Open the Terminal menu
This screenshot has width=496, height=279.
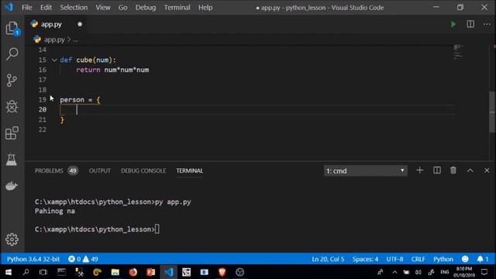coord(177,7)
